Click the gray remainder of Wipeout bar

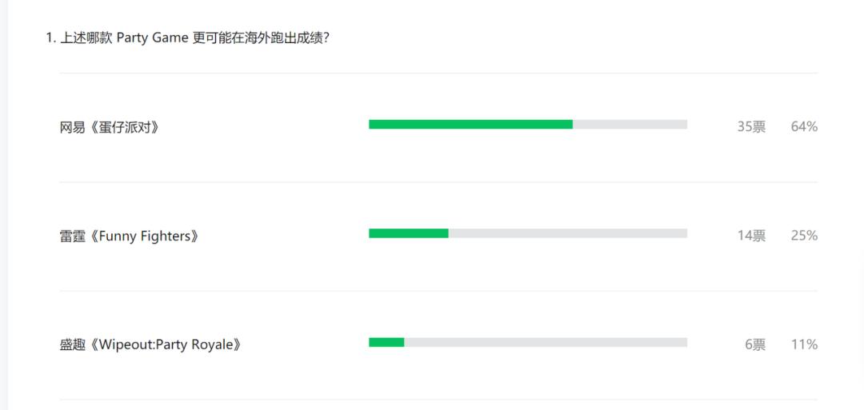tap(546, 342)
